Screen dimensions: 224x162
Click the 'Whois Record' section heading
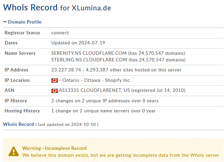click(18, 124)
